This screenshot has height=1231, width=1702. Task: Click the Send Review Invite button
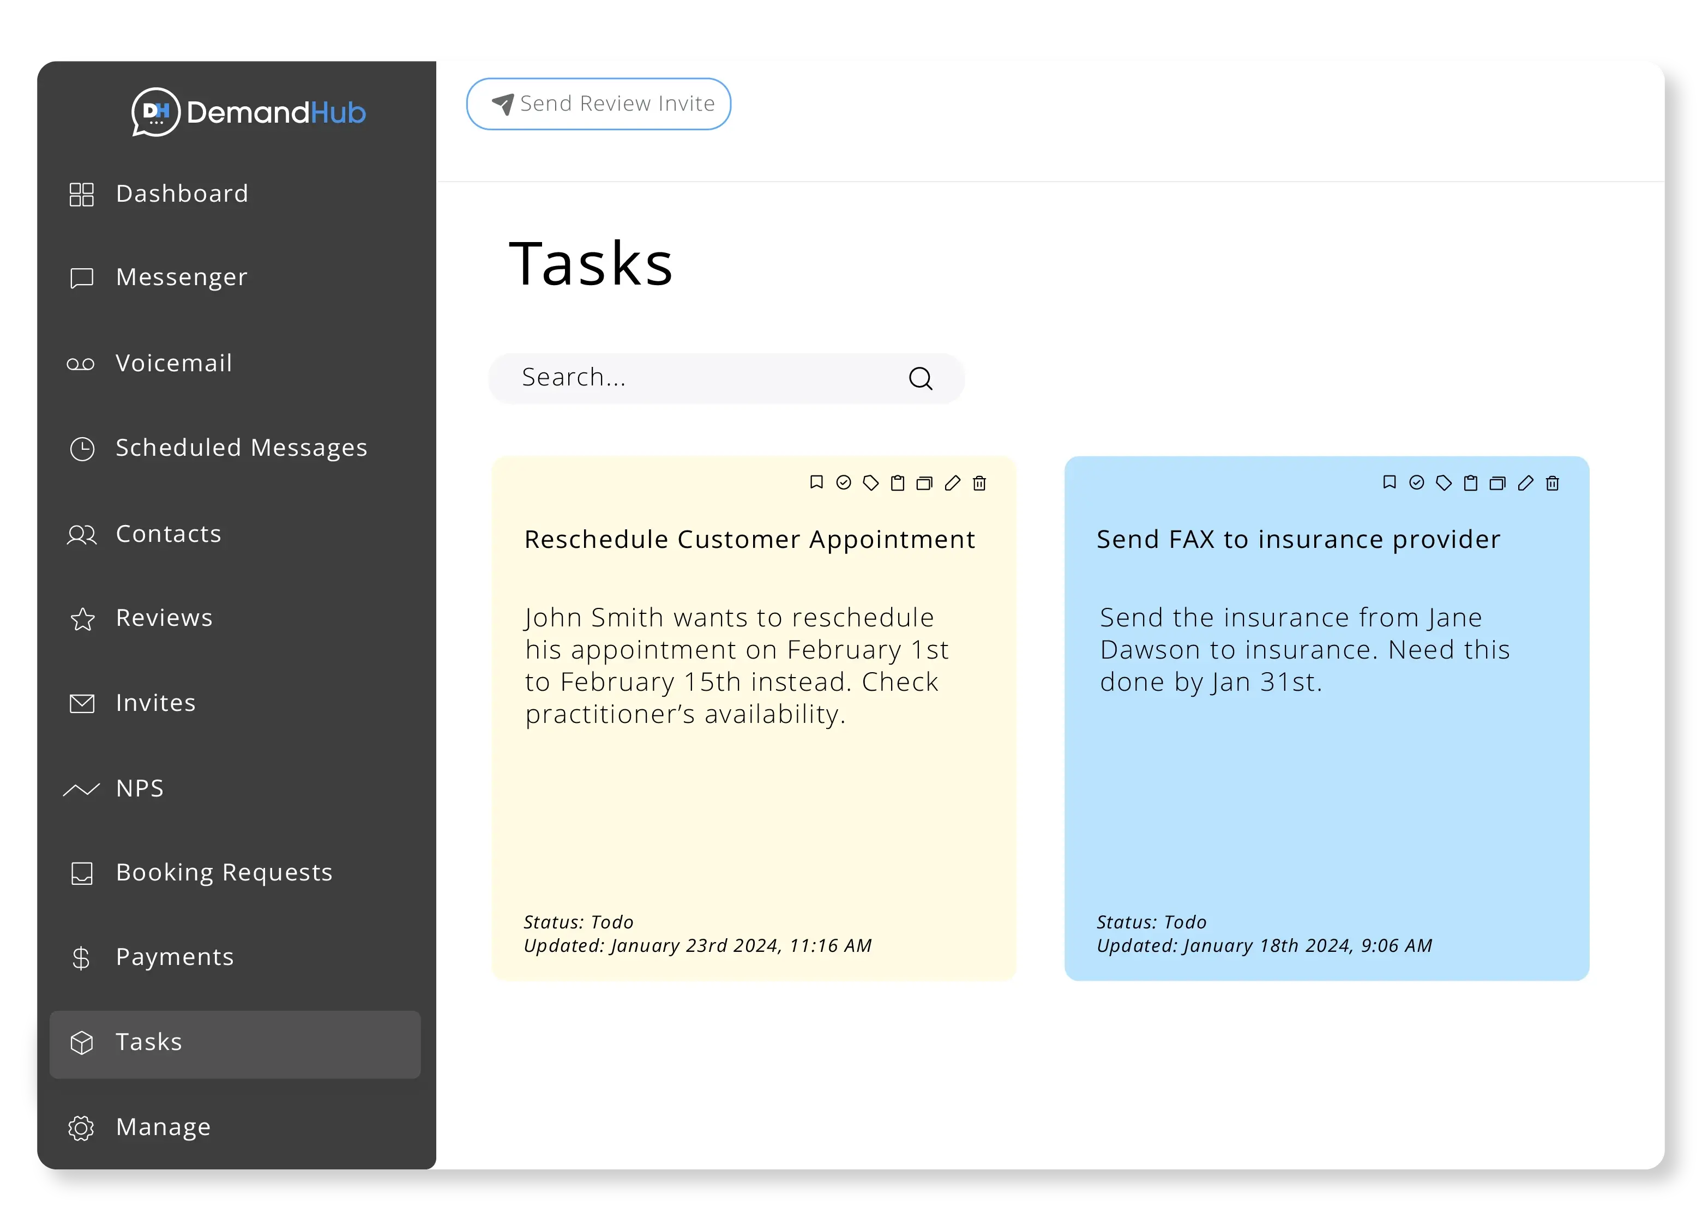(598, 104)
